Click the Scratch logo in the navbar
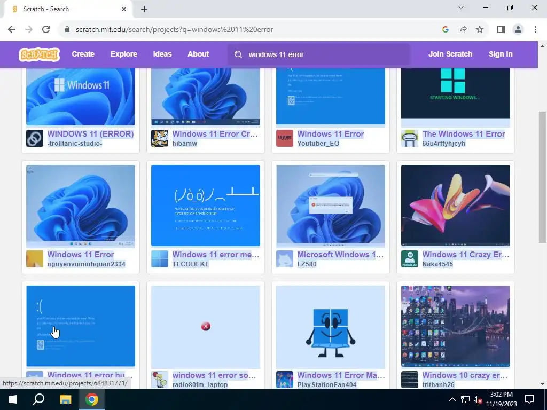This screenshot has height=410, width=547. point(39,54)
